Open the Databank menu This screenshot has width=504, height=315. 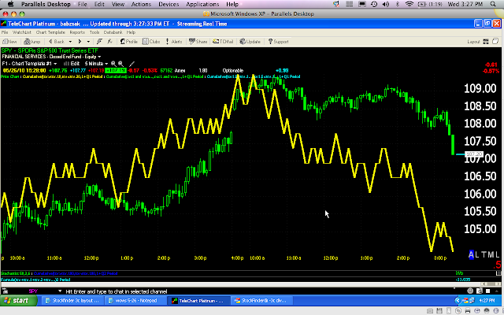click(113, 32)
